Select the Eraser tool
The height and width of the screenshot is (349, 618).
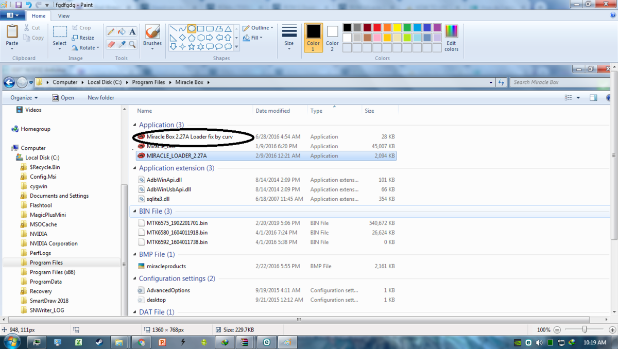point(111,45)
